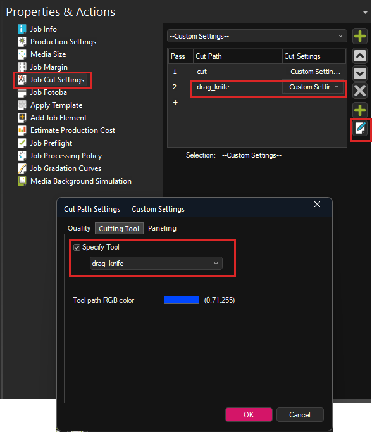Move the cut pass up with the arrow icon

360,56
